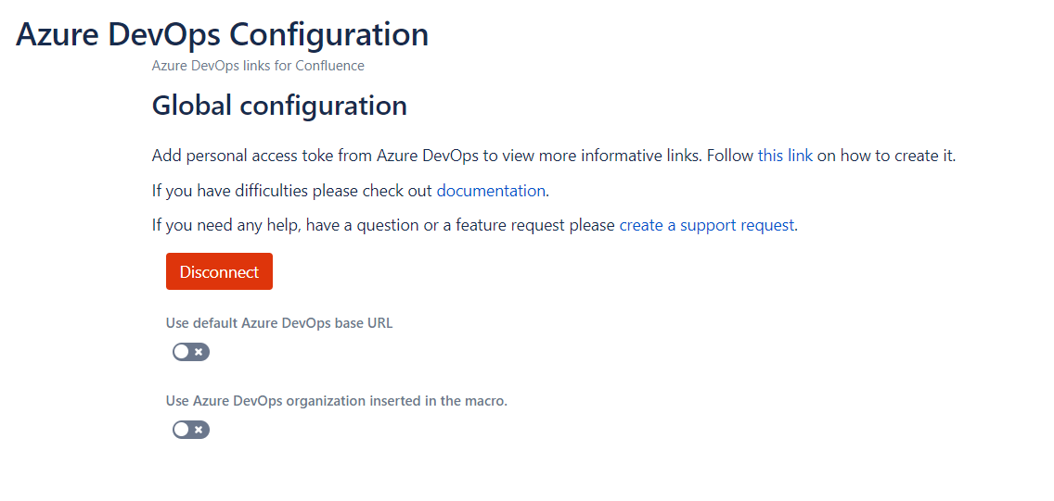This screenshot has width=1054, height=501.
Task: Click 'on how to create it' text
Action: [886, 156]
